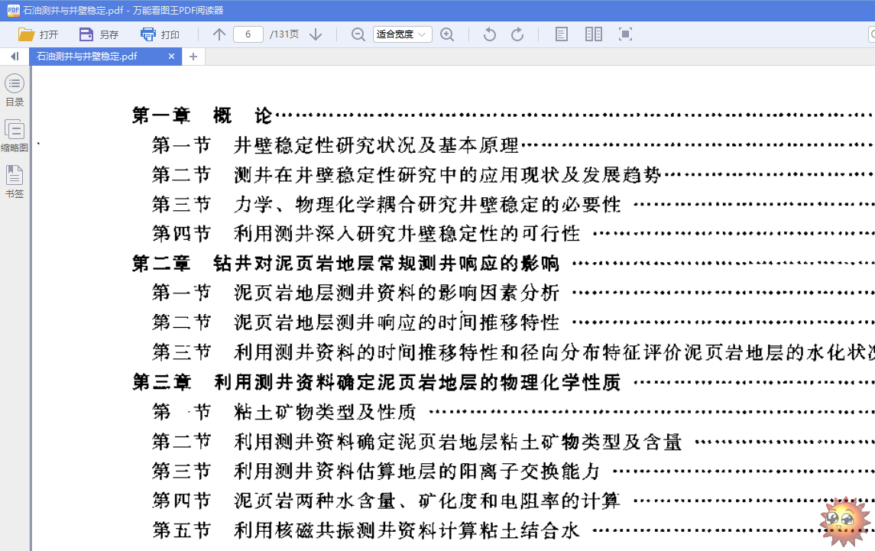Click the 打开 (Open) file button

pos(38,34)
